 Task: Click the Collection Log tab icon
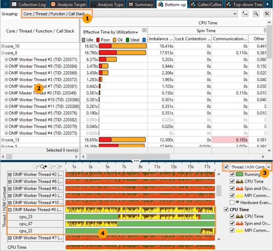click(x=14, y=4)
